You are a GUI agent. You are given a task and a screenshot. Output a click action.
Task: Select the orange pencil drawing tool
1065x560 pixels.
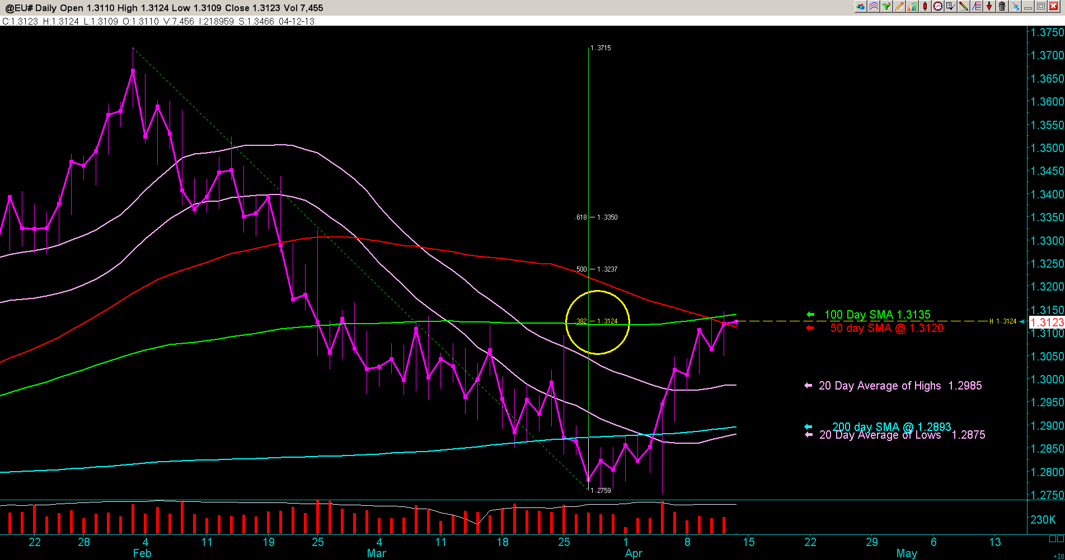(899, 7)
